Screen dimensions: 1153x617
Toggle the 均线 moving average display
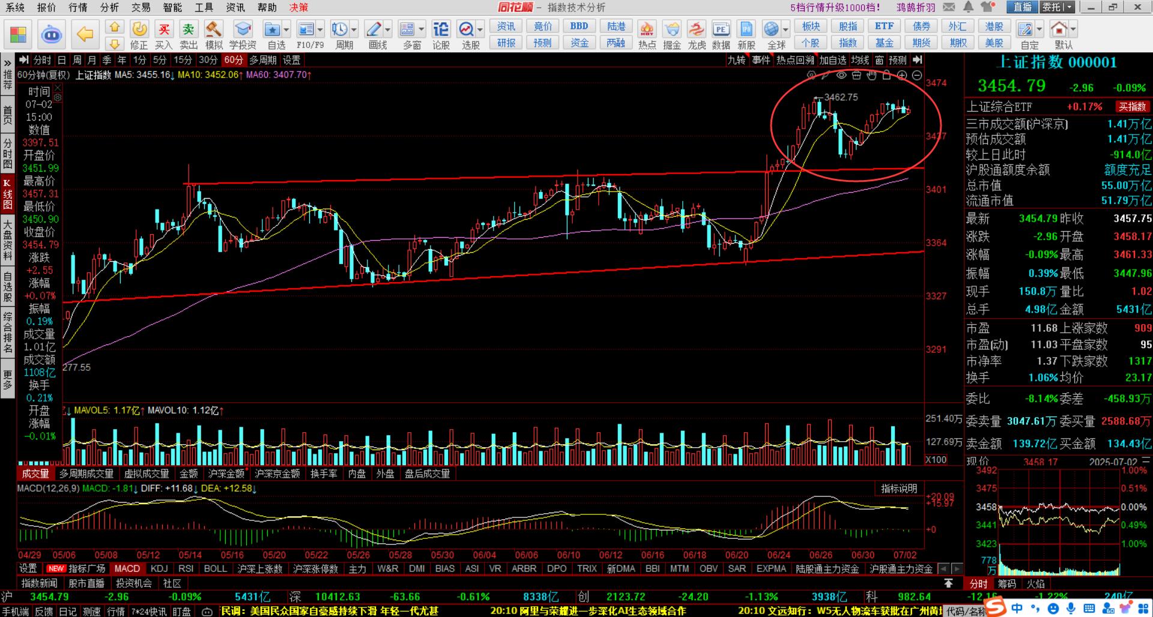click(x=860, y=60)
